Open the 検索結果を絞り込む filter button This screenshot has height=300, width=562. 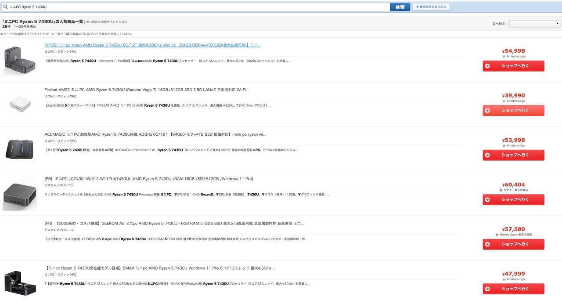(431, 7)
